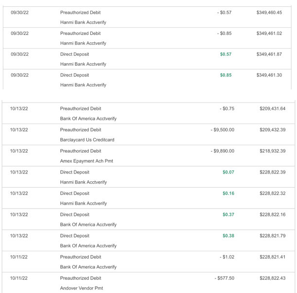Image resolution: width=297 pixels, height=293 pixels.
Task: Select the green $0.37 deposit amount
Action: click(228, 215)
